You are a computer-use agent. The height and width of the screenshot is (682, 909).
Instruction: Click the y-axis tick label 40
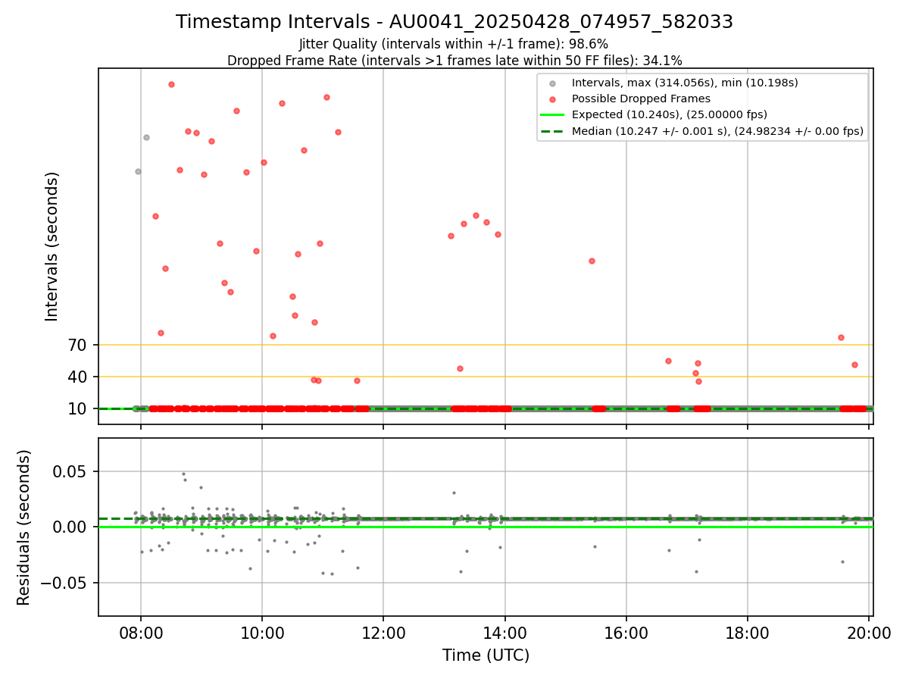pyautogui.click(x=77, y=377)
